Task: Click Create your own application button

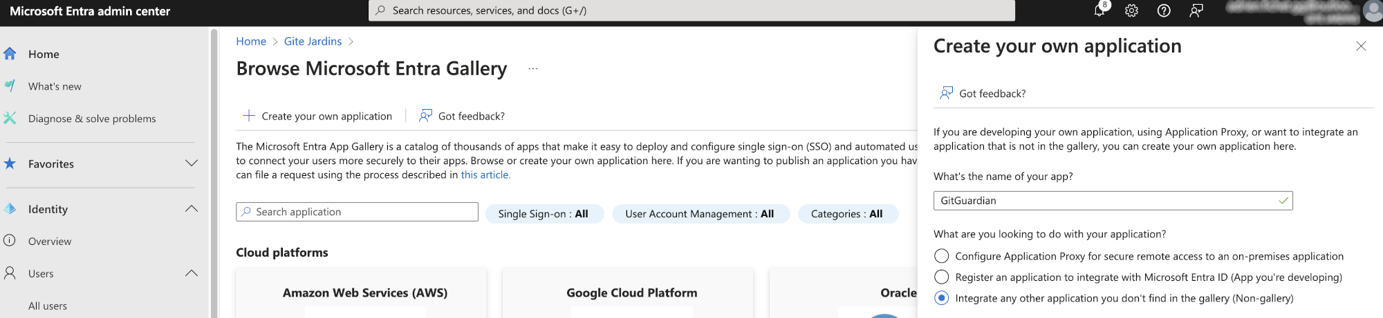Action: (317, 116)
